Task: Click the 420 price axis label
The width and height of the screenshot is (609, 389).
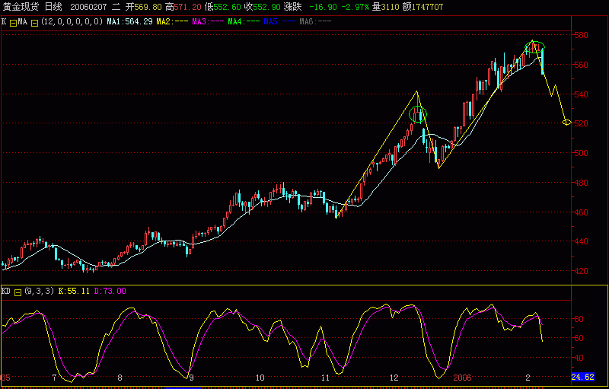Action: pos(582,271)
